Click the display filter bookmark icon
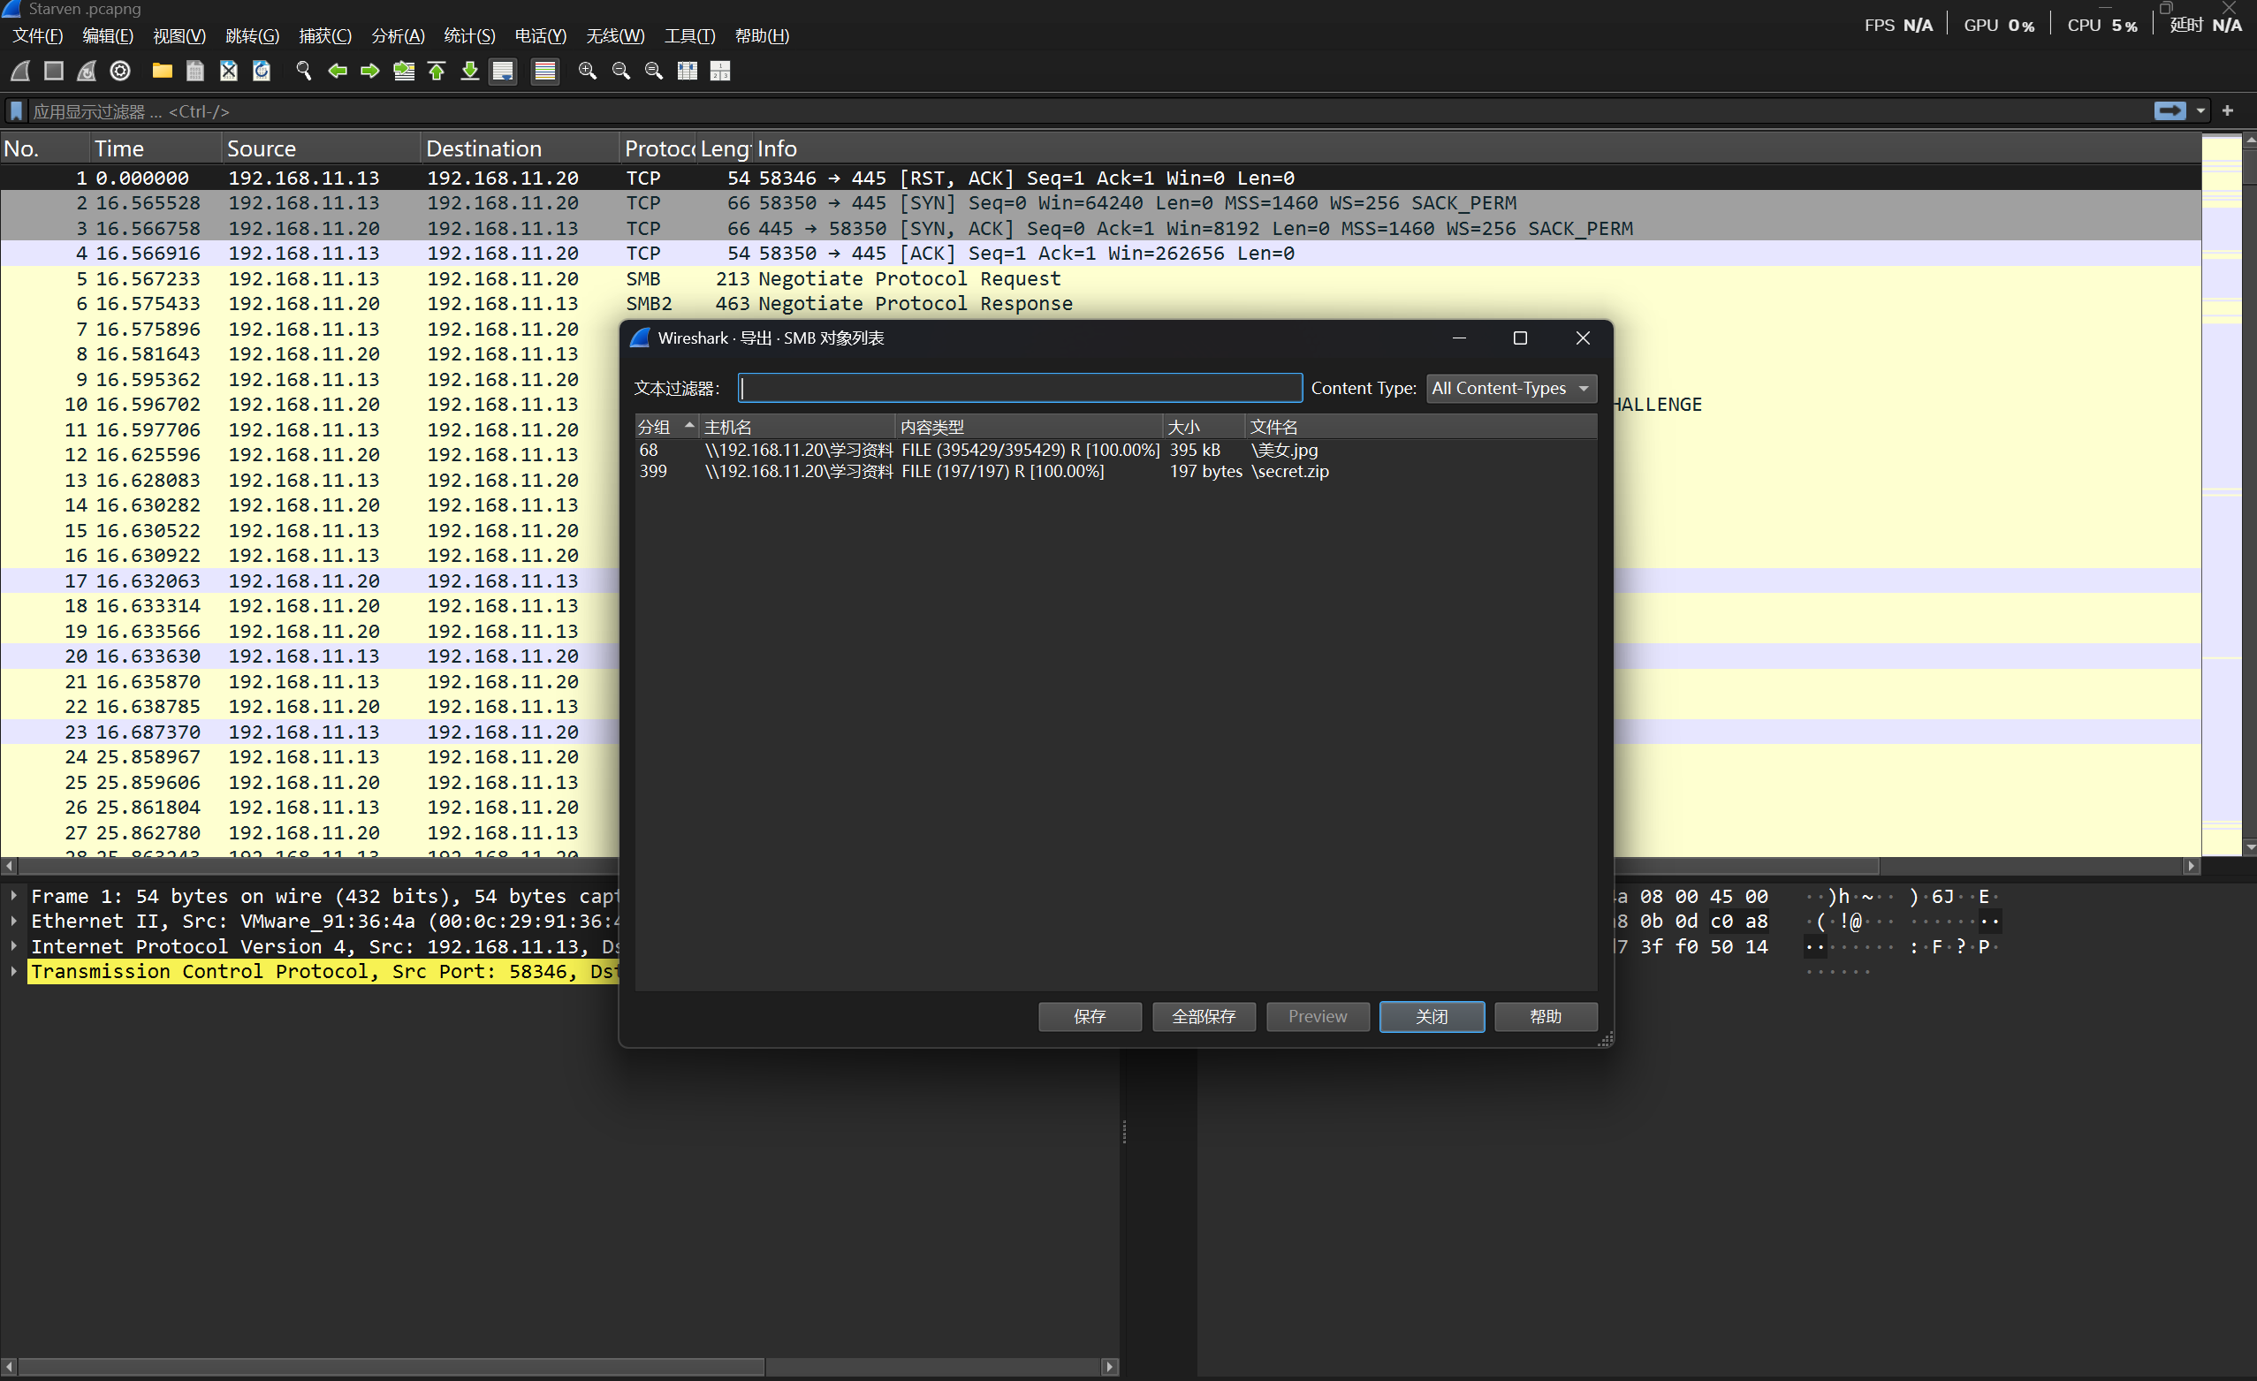Screen dimensions: 2257x1381 point(17,110)
